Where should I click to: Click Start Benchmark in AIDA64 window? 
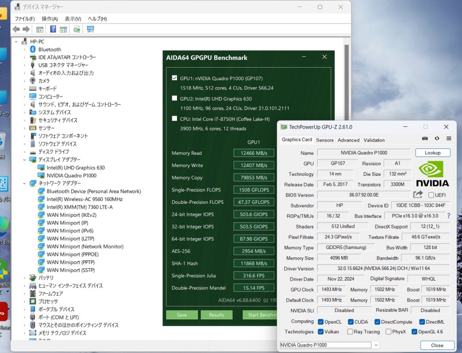click(x=260, y=315)
